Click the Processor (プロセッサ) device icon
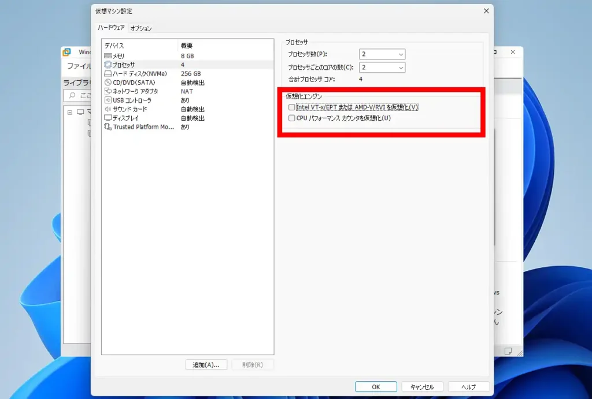The image size is (592, 399). pyautogui.click(x=108, y=65)
